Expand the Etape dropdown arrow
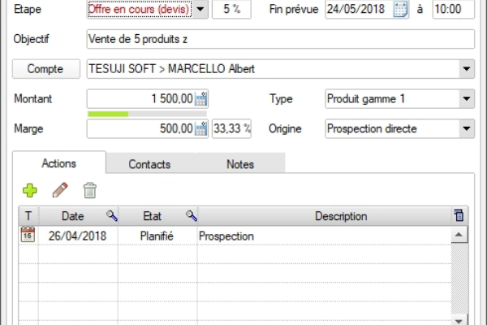This screenshot has height=325, width=487. [x=201, y=10]
